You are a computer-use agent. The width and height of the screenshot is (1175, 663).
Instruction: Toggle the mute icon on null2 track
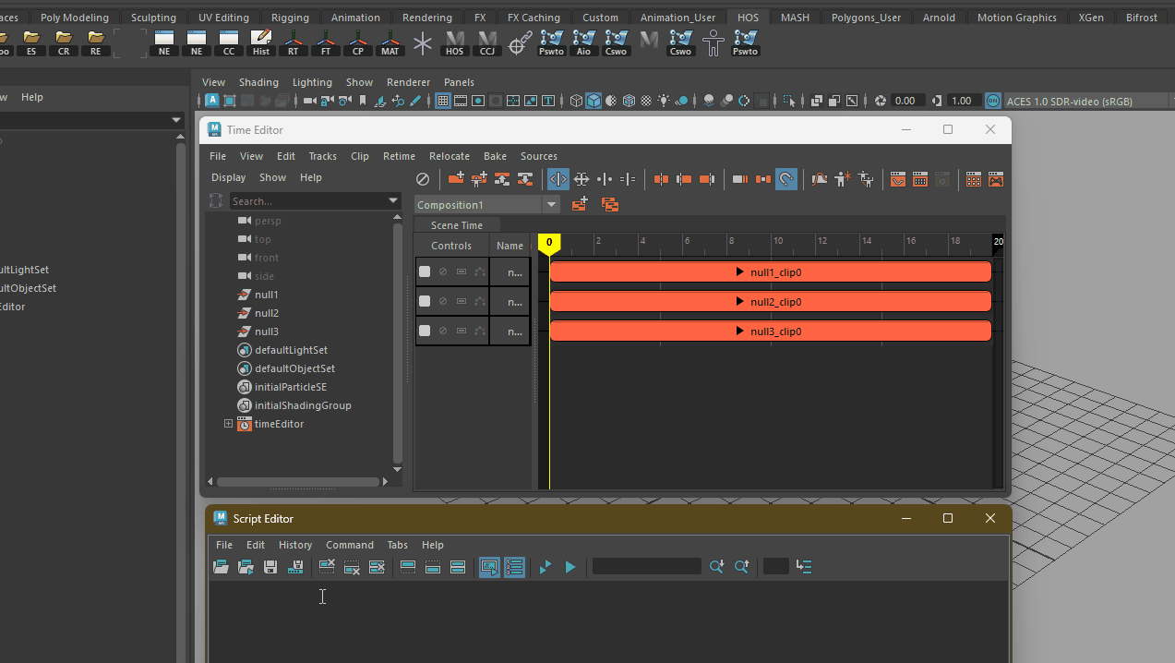(443, 301)
